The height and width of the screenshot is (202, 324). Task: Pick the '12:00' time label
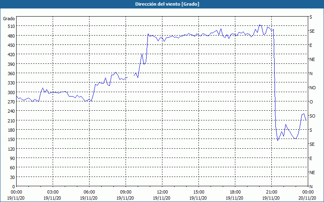[162, 192]
